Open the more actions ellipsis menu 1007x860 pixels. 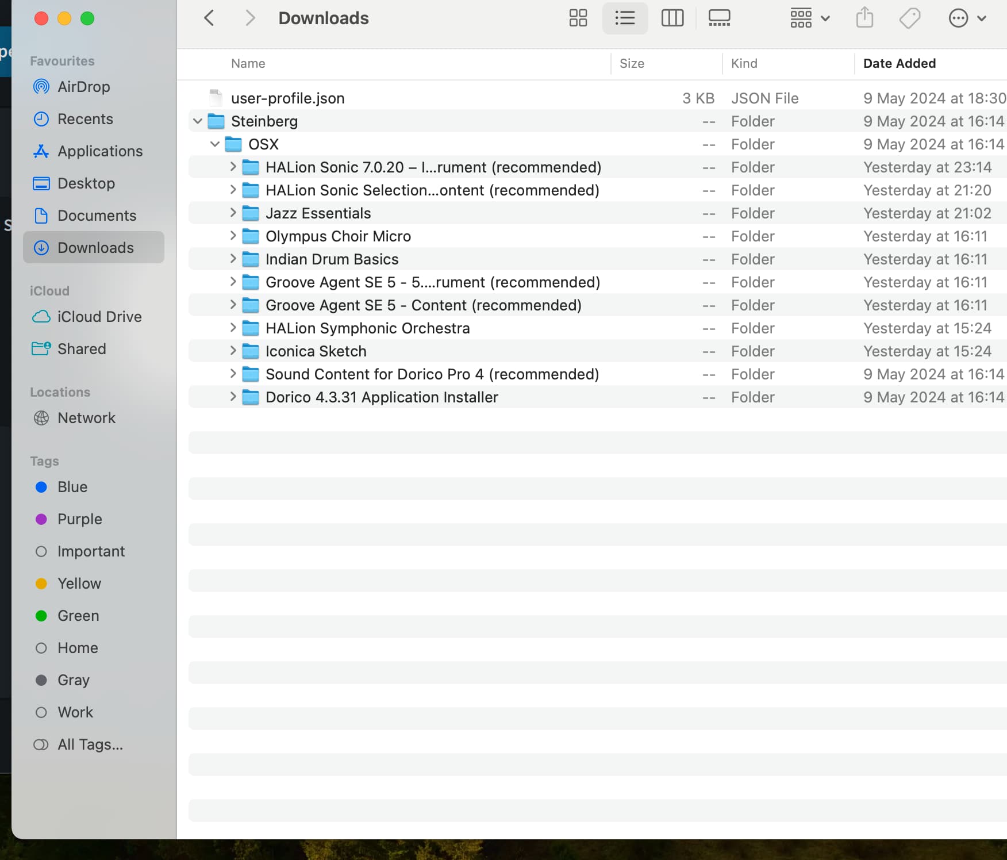pos(967,18)
